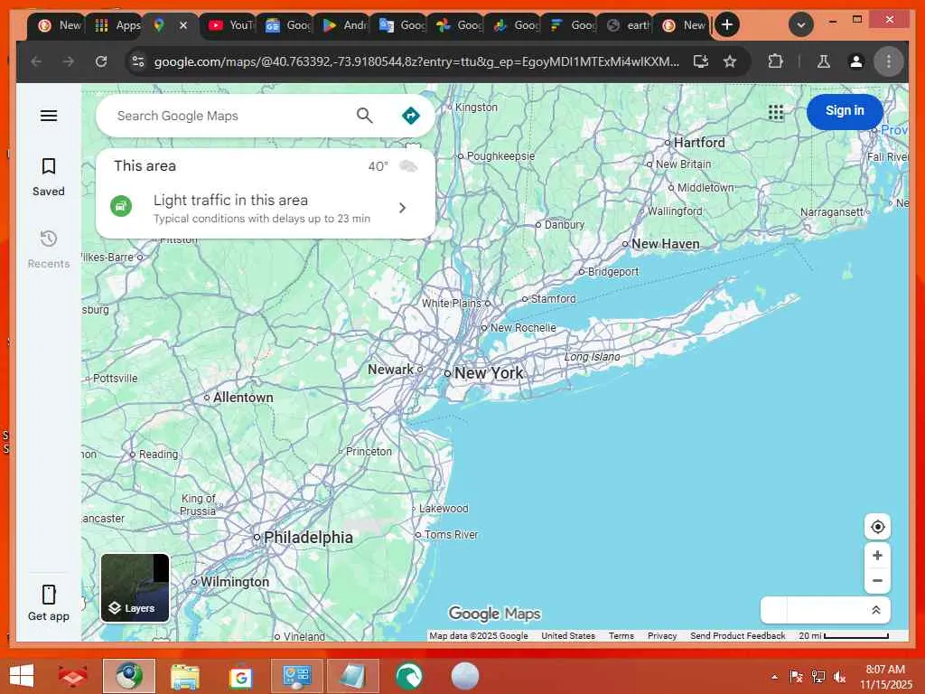Open Saved places in the sidebar
This screenshot has width=925, height=694.
(49, 177)
